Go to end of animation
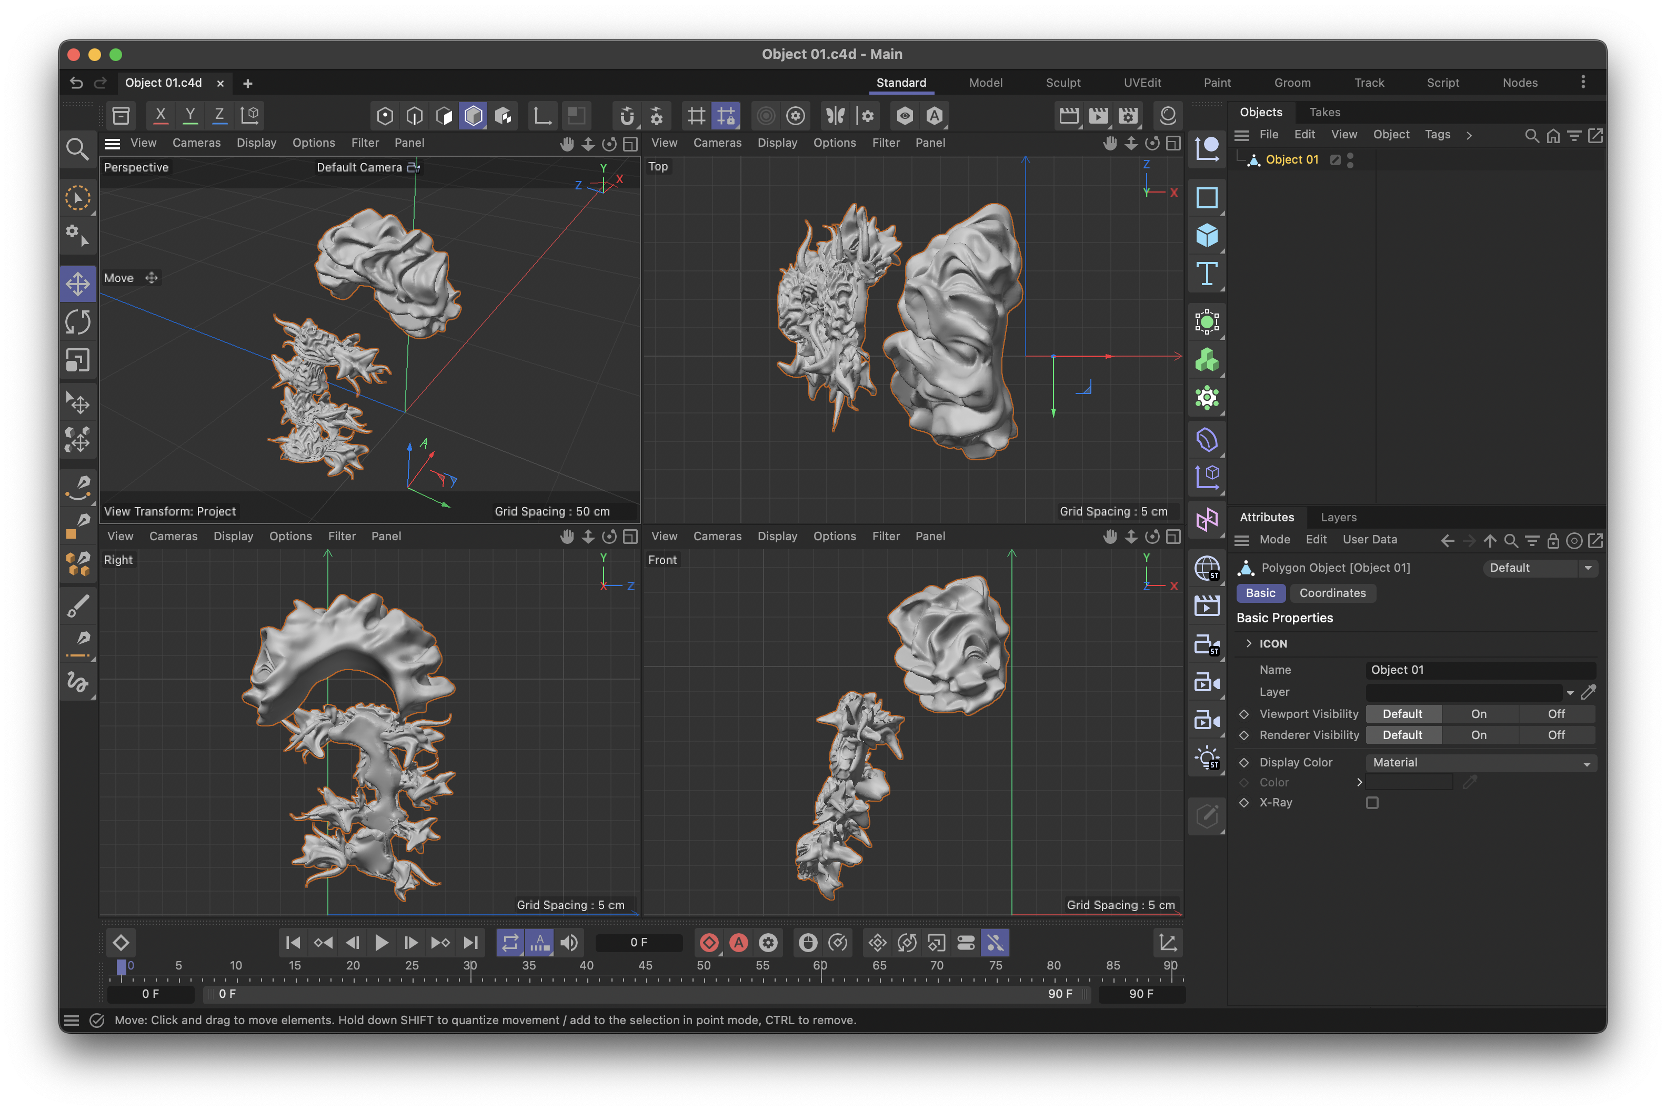The height and width of the screenshot is (1111, 1666). coord(470,942)
